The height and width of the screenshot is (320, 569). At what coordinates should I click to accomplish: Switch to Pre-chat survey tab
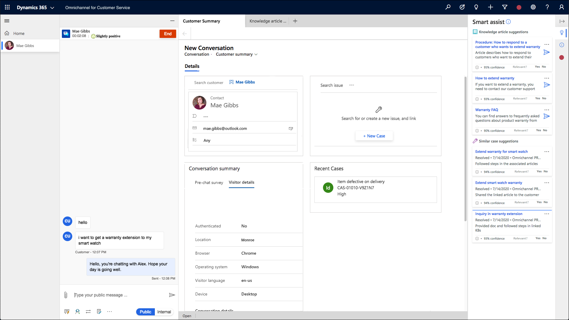coord(209,182)
